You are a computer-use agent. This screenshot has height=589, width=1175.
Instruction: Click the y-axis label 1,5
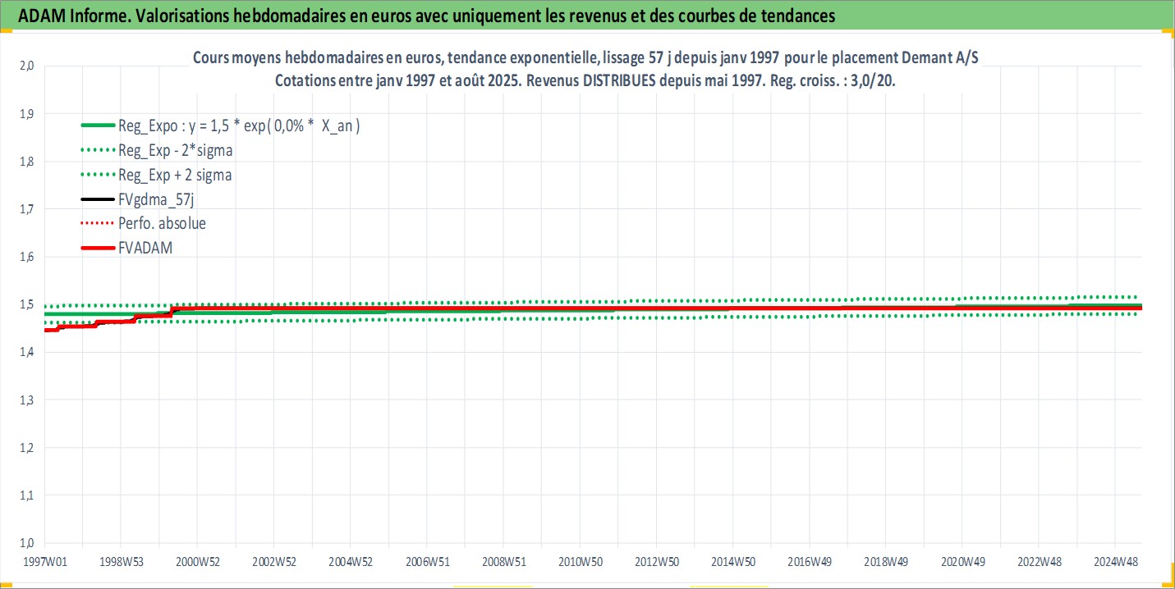[x=25, y=304]
